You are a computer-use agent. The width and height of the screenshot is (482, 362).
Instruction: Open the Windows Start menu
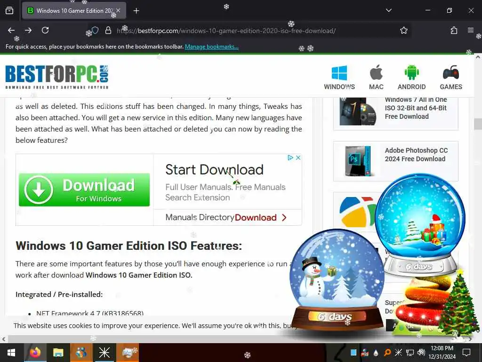pos(11,353)
